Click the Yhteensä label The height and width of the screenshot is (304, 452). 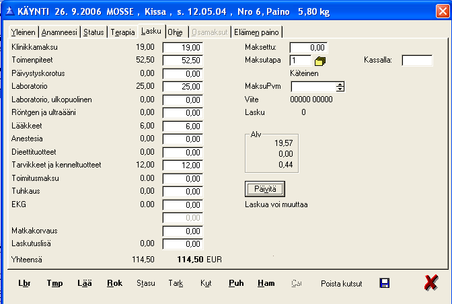26,260
